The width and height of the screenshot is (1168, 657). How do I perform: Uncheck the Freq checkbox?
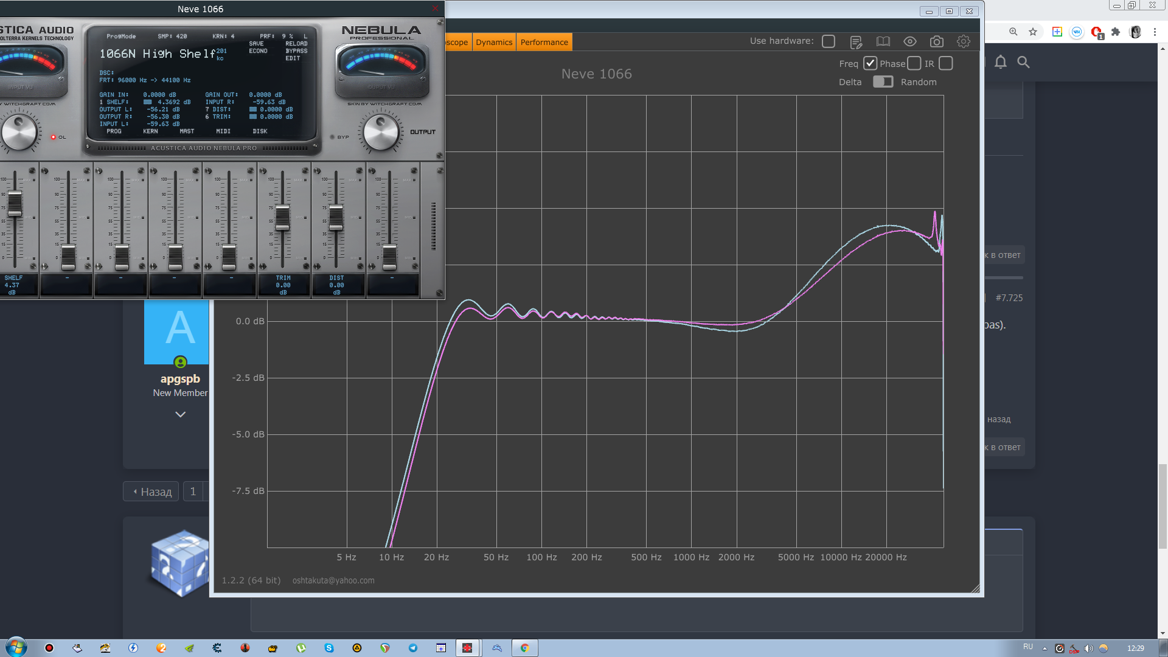pos(871,63)
